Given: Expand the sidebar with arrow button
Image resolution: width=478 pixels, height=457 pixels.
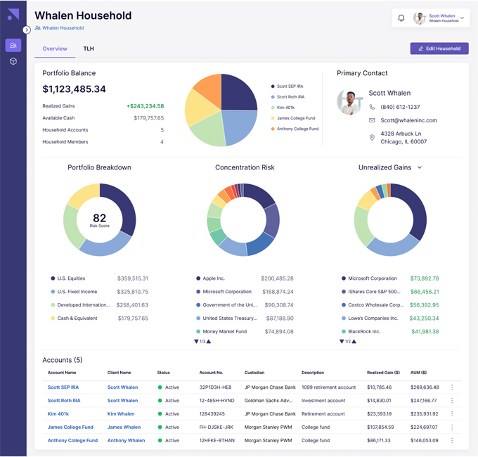Looking at the screenshot, I should [27, 30].
